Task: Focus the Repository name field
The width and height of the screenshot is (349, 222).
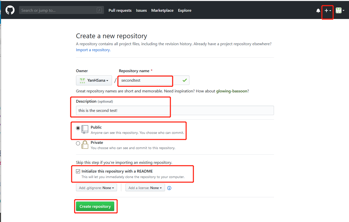Action: [x=154, y=80]
